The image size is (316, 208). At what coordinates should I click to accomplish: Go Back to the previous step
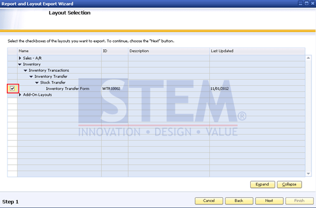[239, 201]
